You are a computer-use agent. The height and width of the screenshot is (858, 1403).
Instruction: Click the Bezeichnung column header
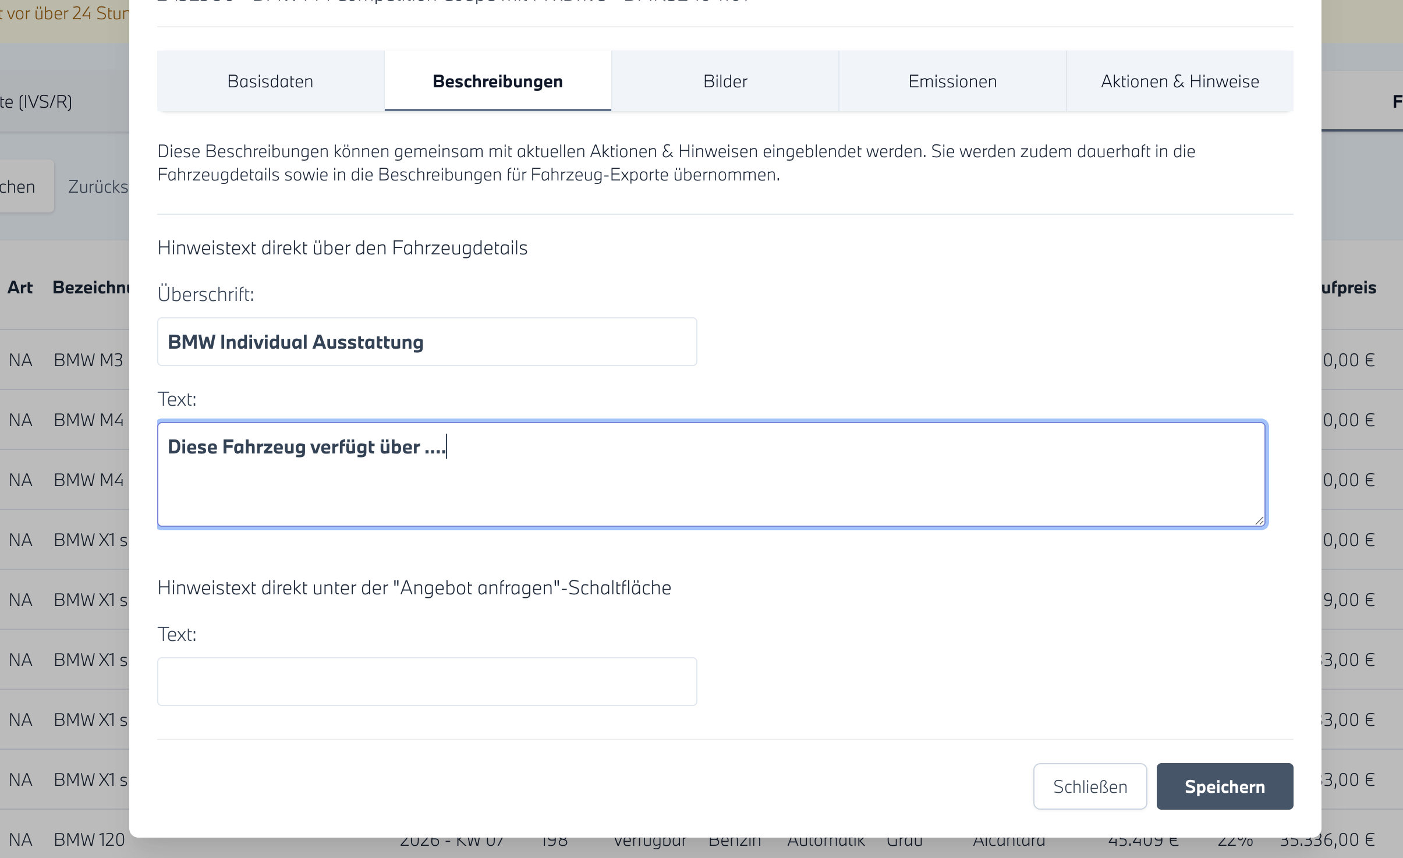[90, 288]
